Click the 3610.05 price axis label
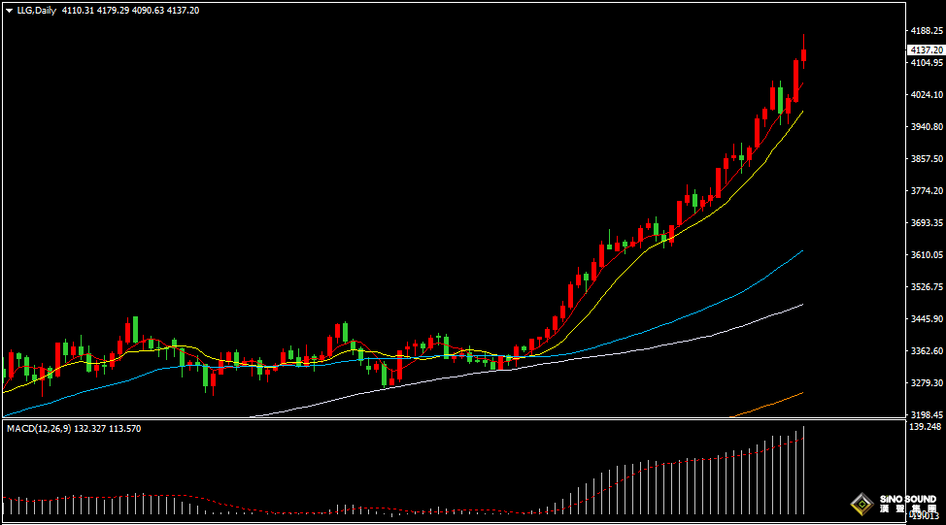This screenshot has width=946, height=525. click(x=925, y=255)
